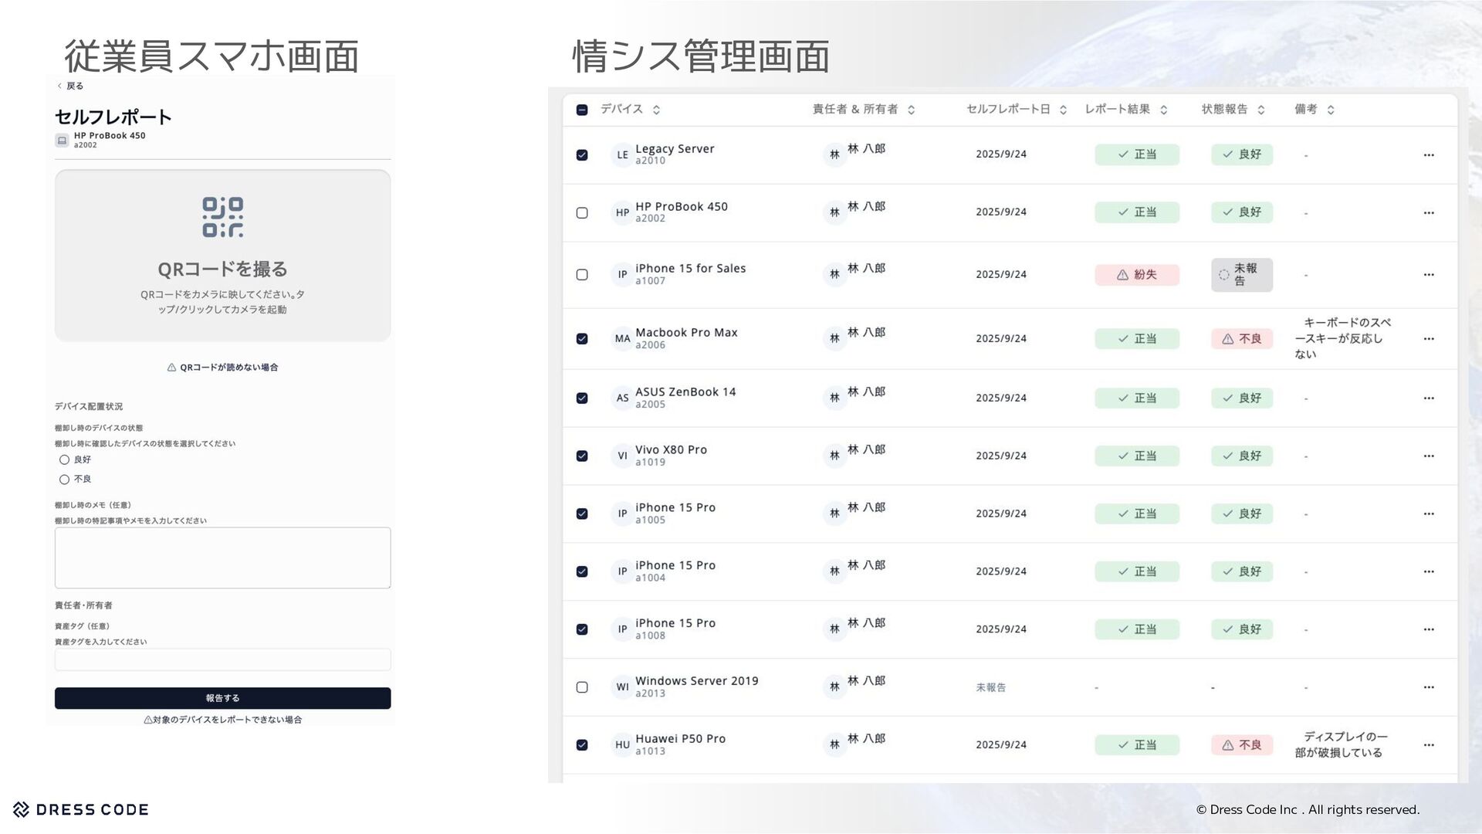Screen dimensions: 1482x834
Task: Click the QR code scanner icon
Action: click(222, 217)
